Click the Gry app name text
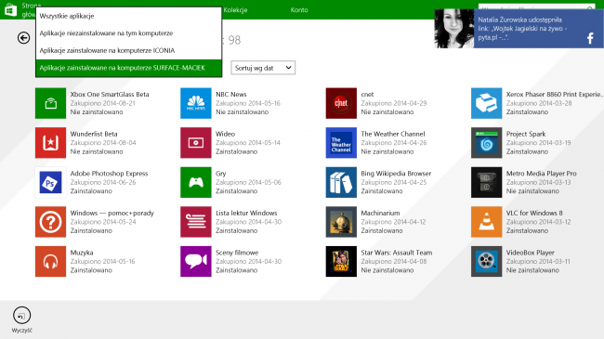Viewport: 604px width, 339px height. pyautogui.click(x=221, y=174)
